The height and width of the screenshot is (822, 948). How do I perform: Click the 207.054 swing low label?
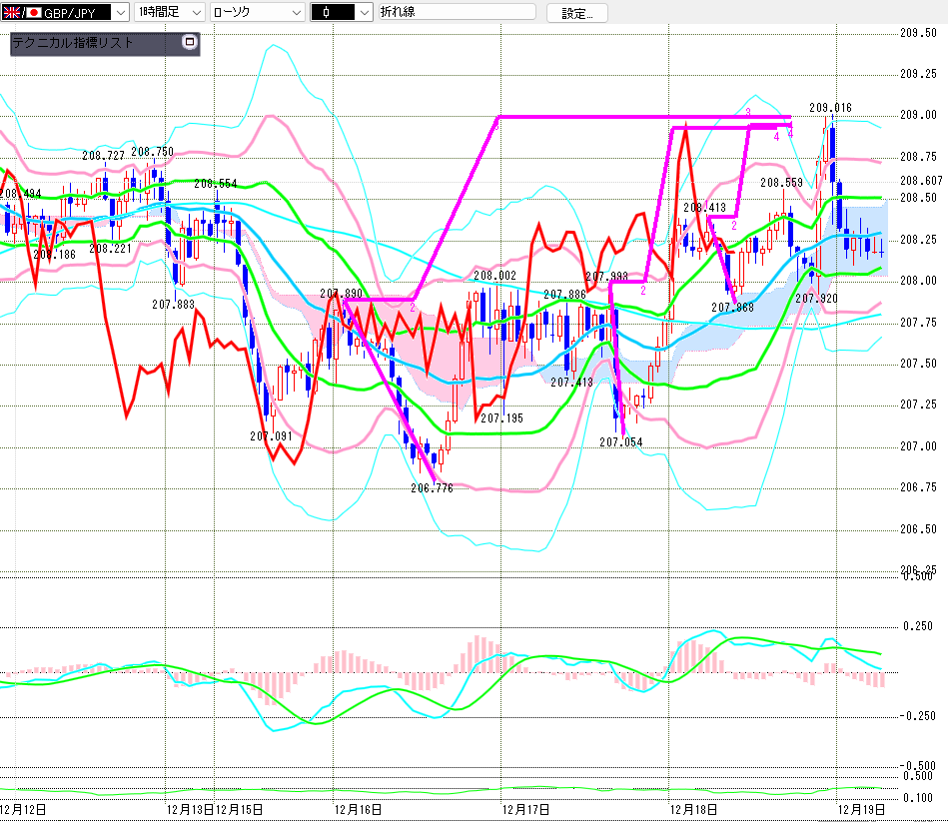click(620, 442)
